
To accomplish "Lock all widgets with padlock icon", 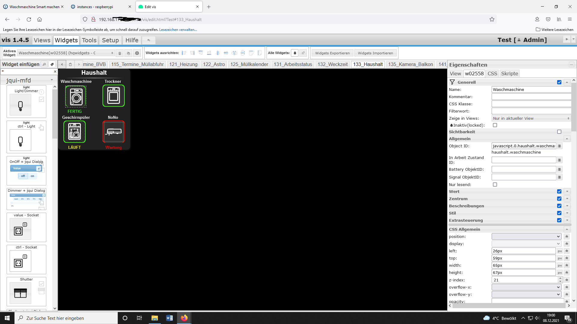I will (x=295, y=53).
